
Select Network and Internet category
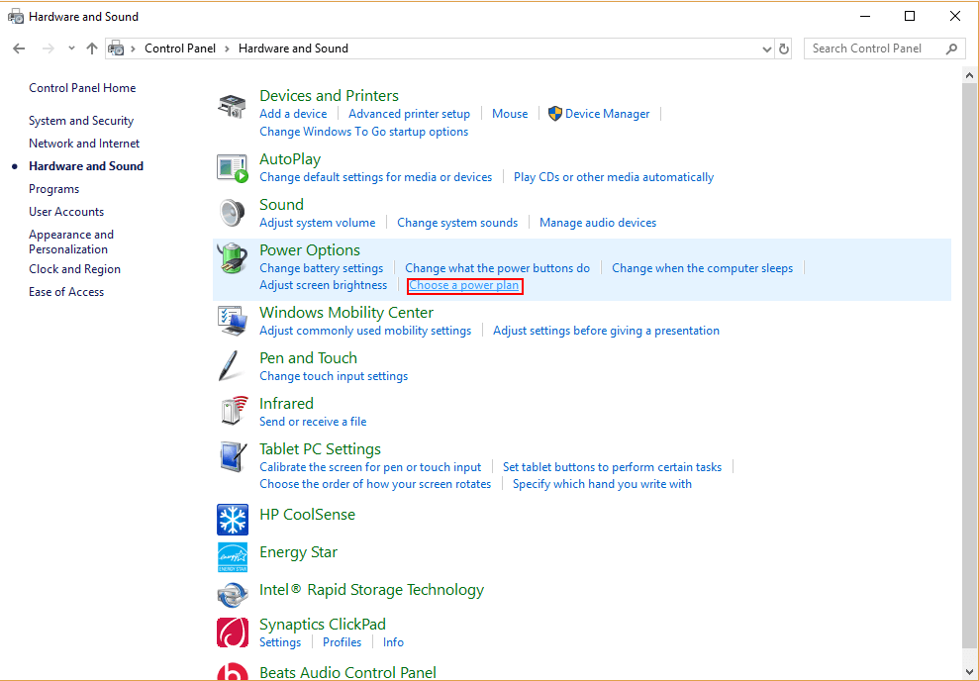[x=84, y=144]
